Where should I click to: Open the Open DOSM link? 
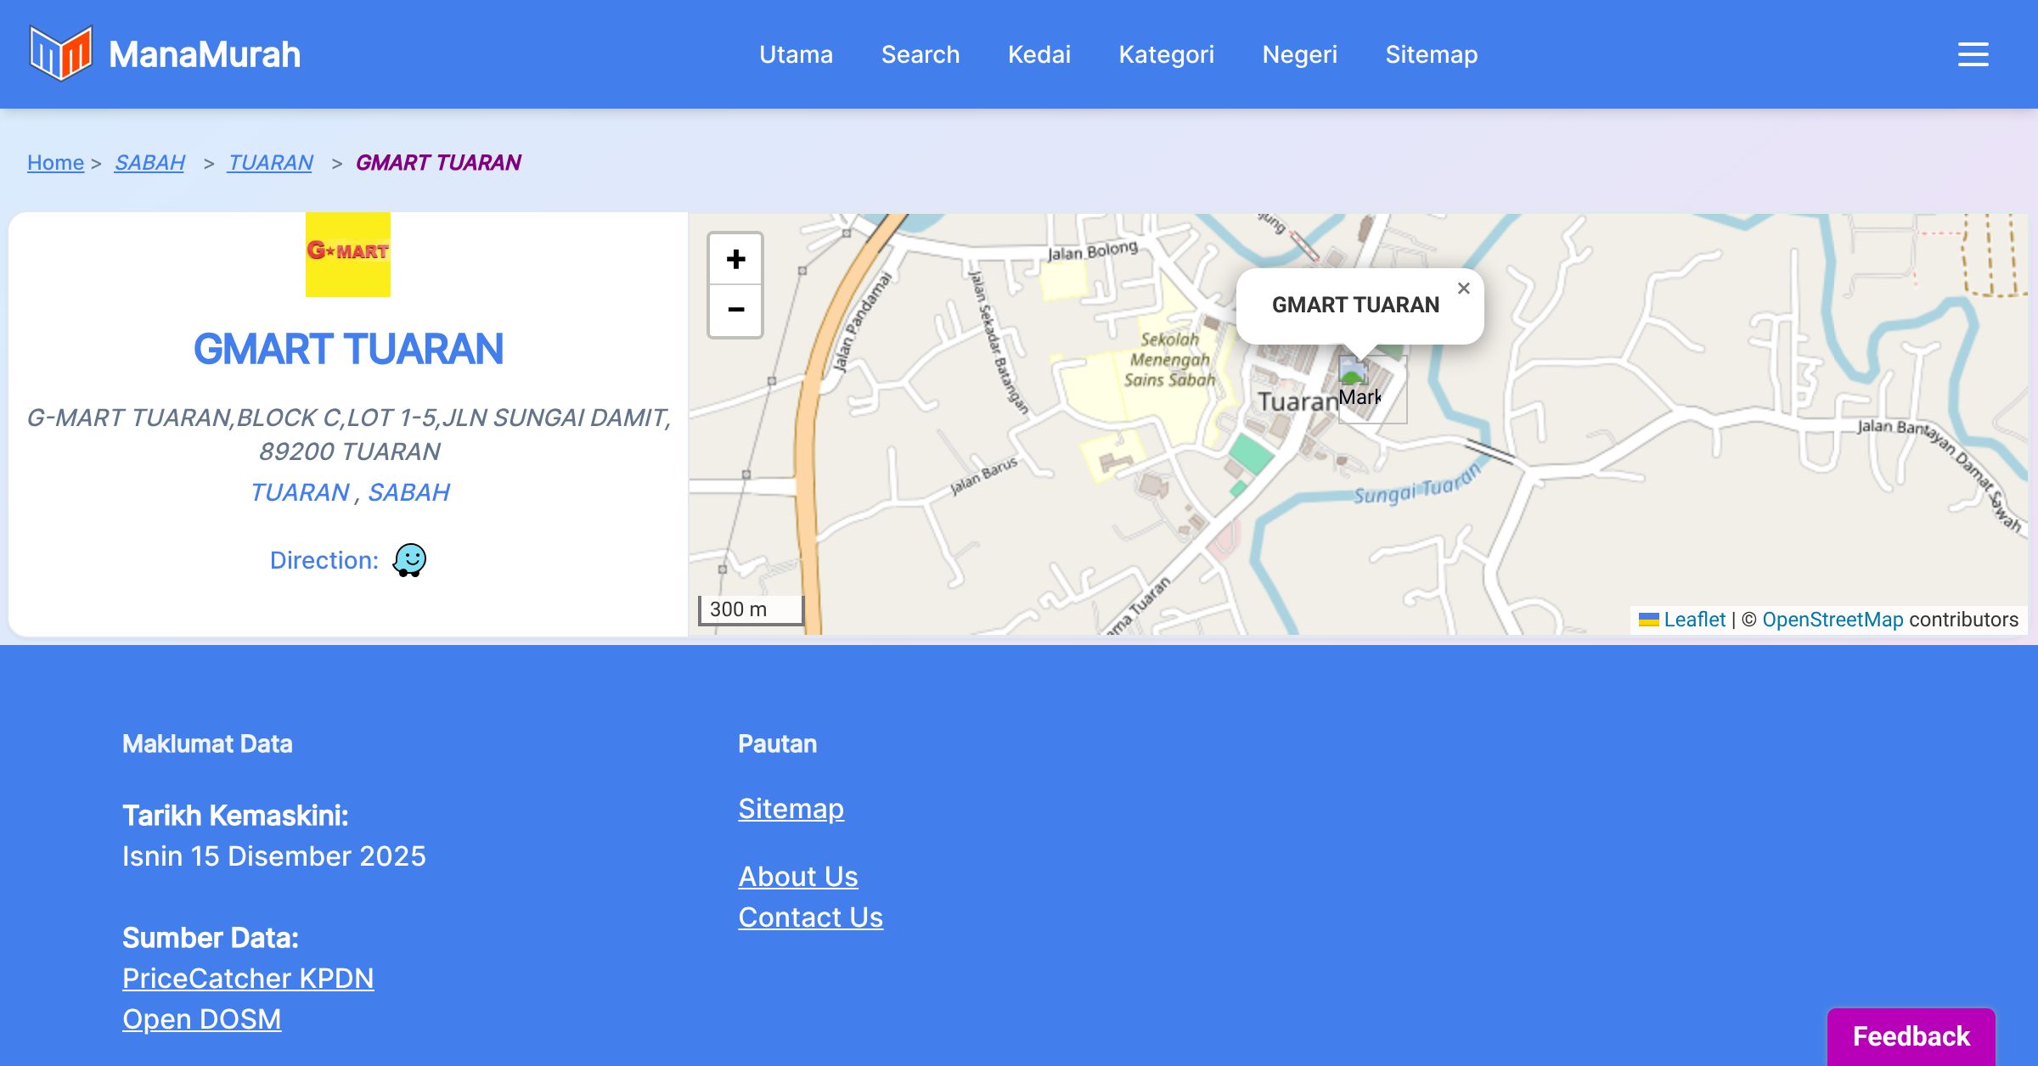202,1018
